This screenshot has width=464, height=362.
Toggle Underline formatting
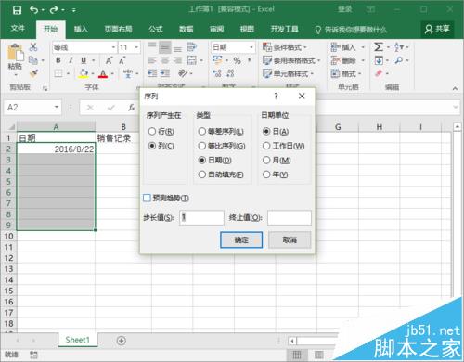click(x=84, y=60)
